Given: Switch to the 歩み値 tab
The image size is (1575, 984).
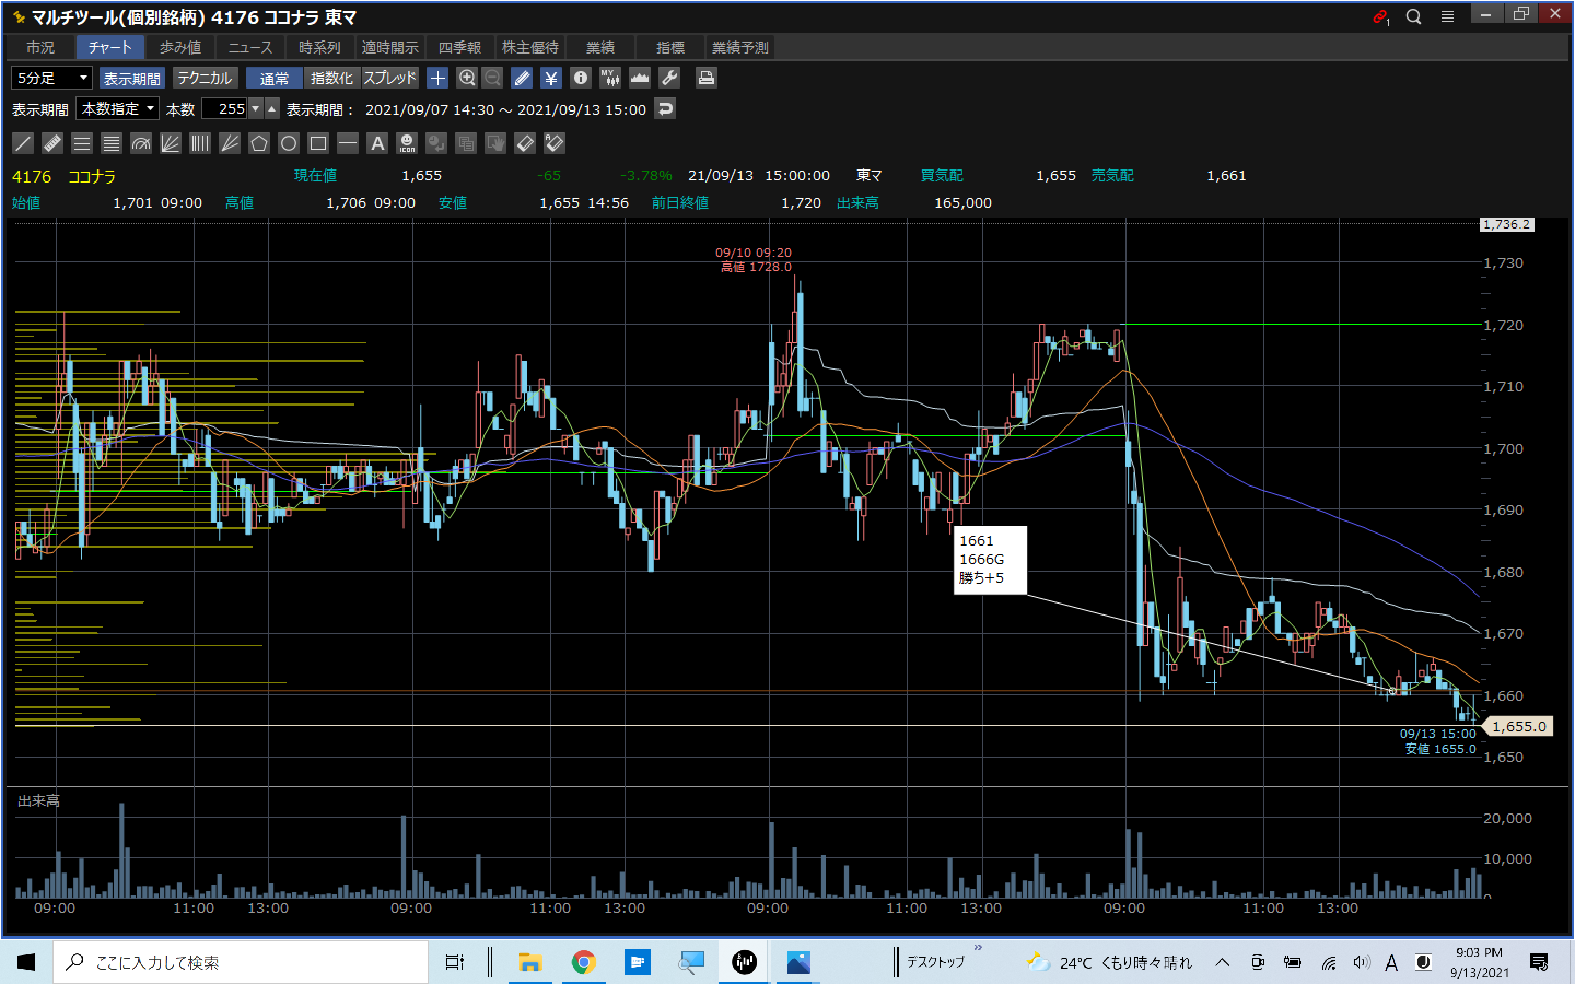Looking at the screenshot, I should [x=180, y=48].
